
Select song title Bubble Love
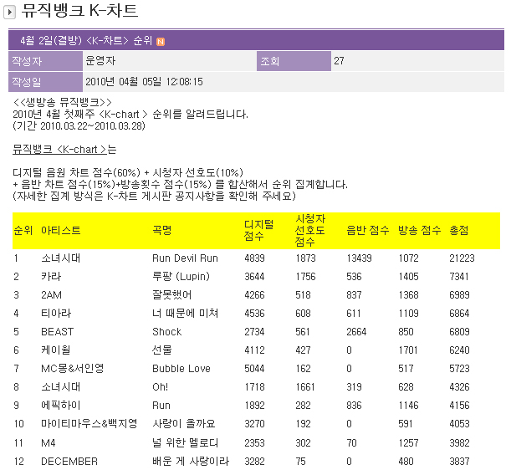(181, 369)
